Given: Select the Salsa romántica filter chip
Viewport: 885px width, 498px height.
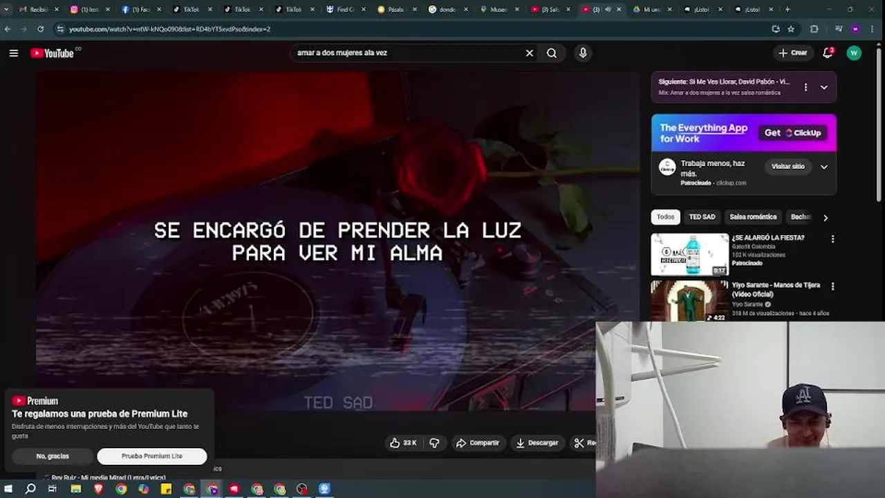Looking at the screenshot, I should (753, 217).
